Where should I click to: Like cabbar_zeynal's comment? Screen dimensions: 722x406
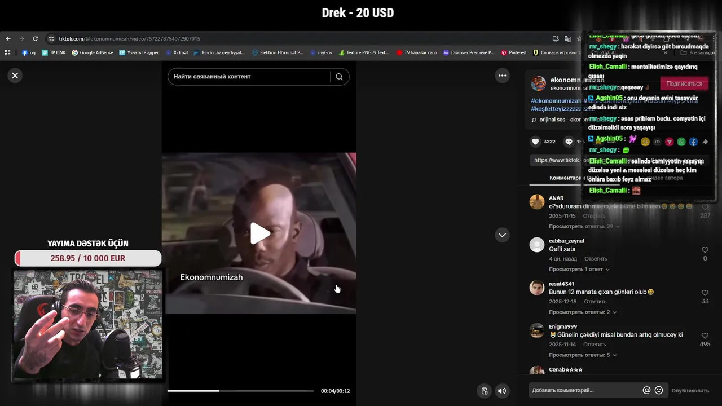click(x=705, y=250)
